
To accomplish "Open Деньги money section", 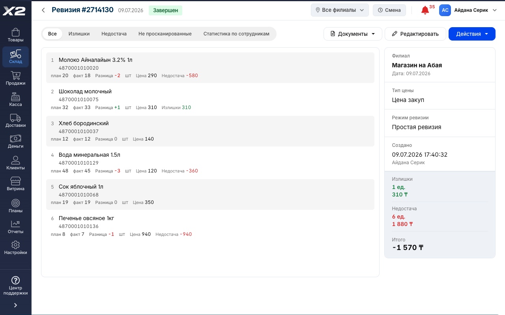I will [x=15, y=141].
